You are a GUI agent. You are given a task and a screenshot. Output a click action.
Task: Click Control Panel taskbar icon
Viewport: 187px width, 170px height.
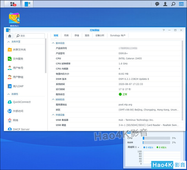[28, 4]
